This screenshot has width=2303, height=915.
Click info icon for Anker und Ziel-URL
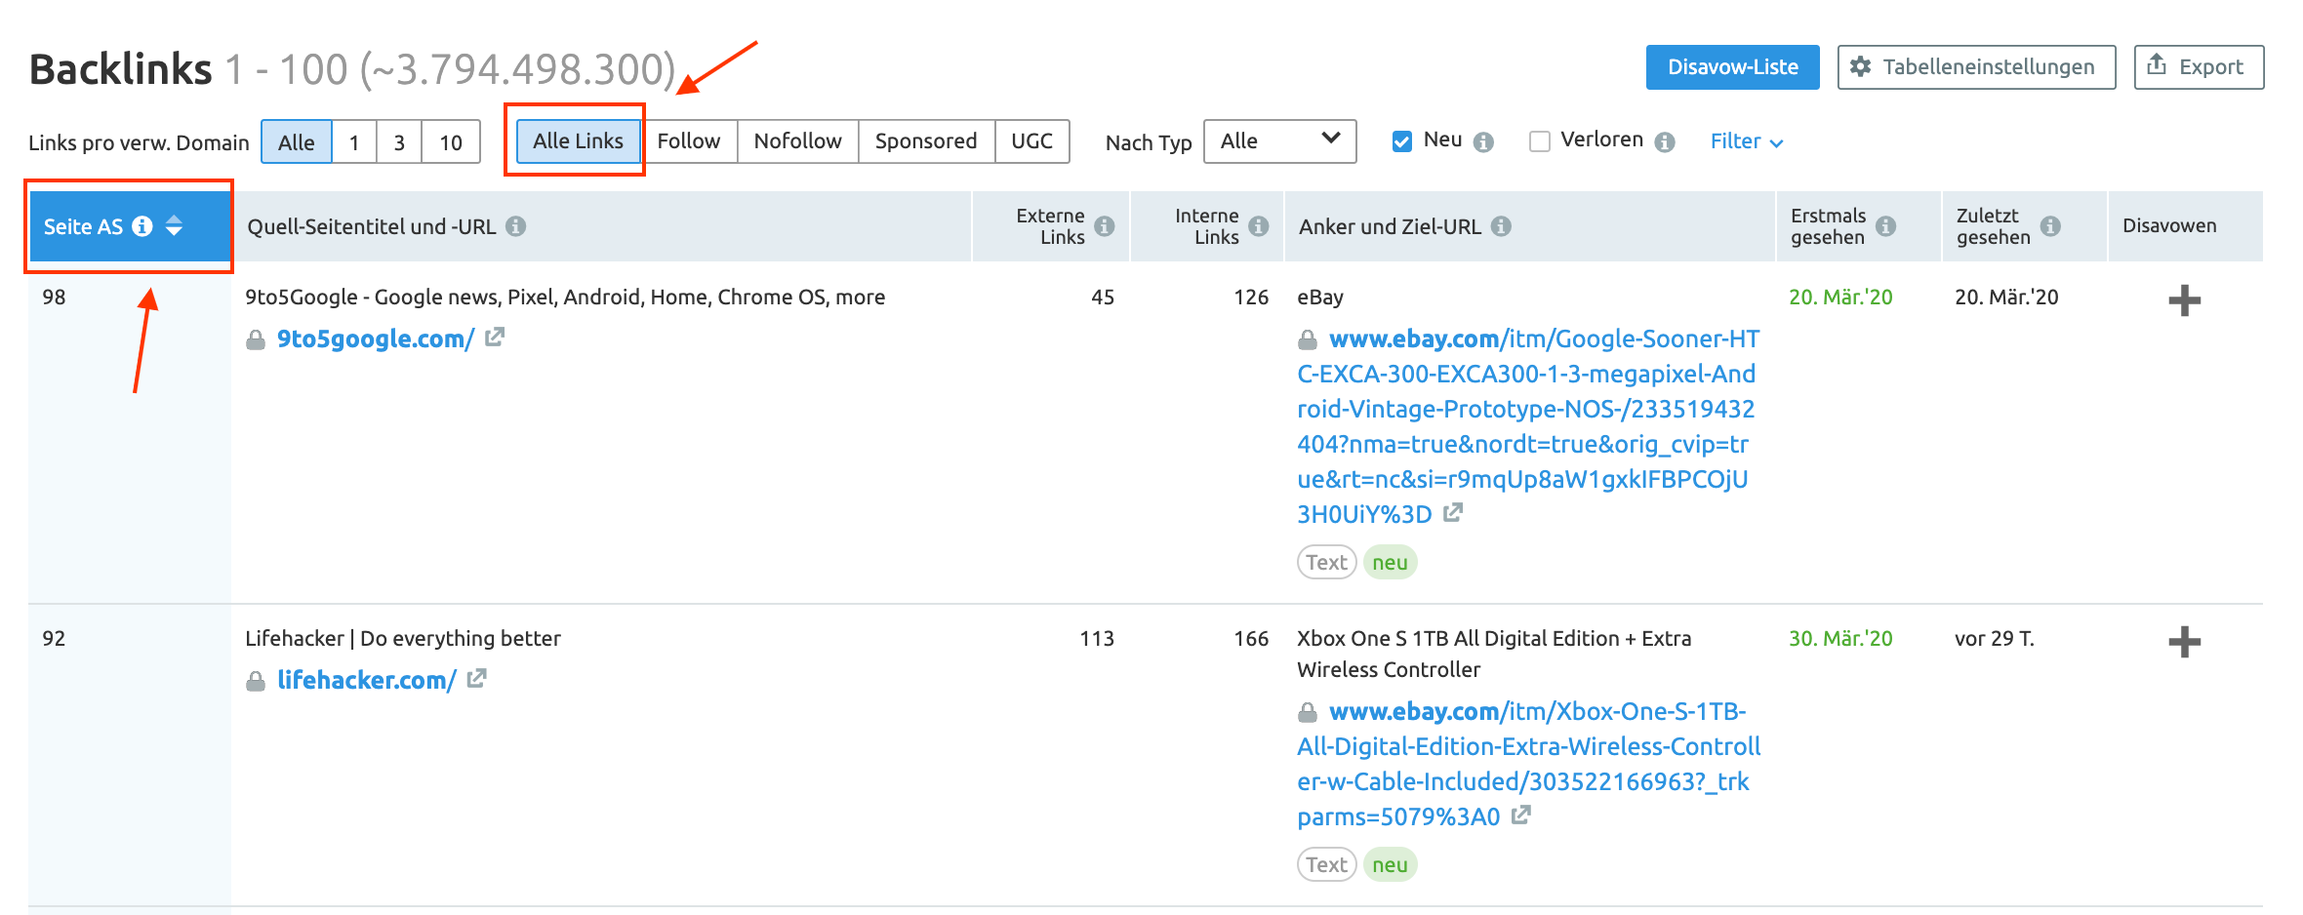pos(1502,226)
